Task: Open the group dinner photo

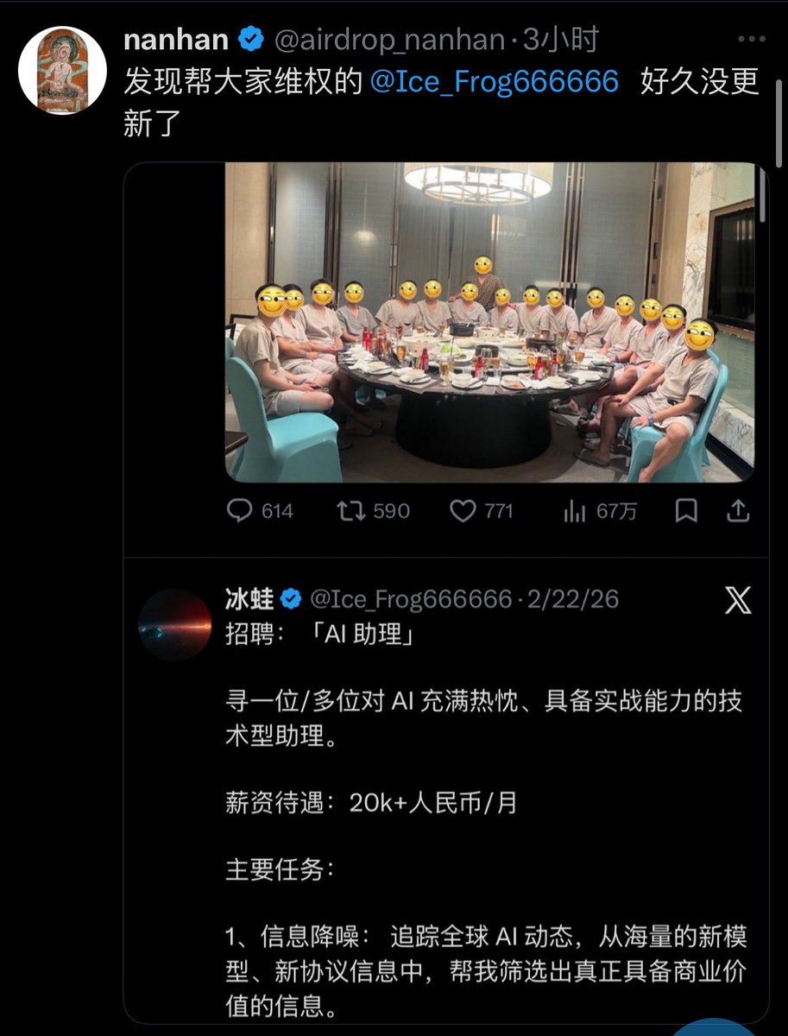Action: (x=490, y=322)
